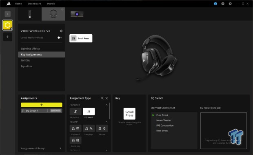Click the Scroll Press tag on EQ Switch 1
253x155 pixels.
pyautogui.click(x=55, y=111)
